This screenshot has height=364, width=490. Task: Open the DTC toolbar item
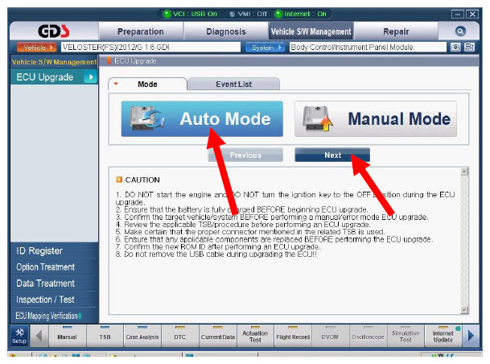pos(179,336)
